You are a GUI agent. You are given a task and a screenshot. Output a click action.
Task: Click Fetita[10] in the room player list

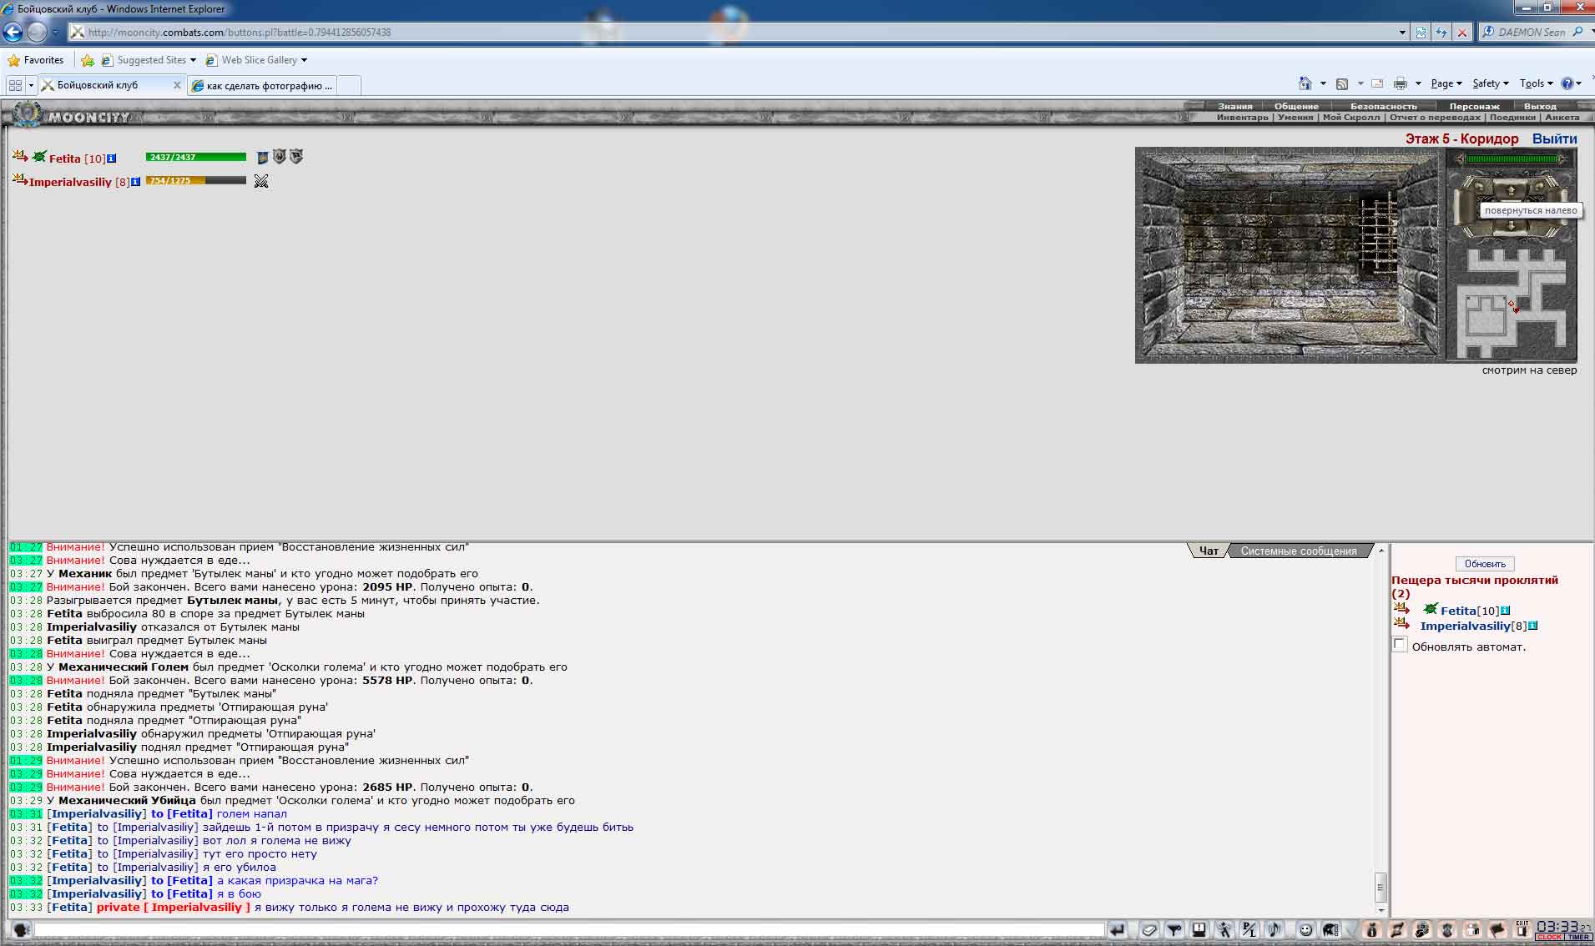tap(1469, 611)
